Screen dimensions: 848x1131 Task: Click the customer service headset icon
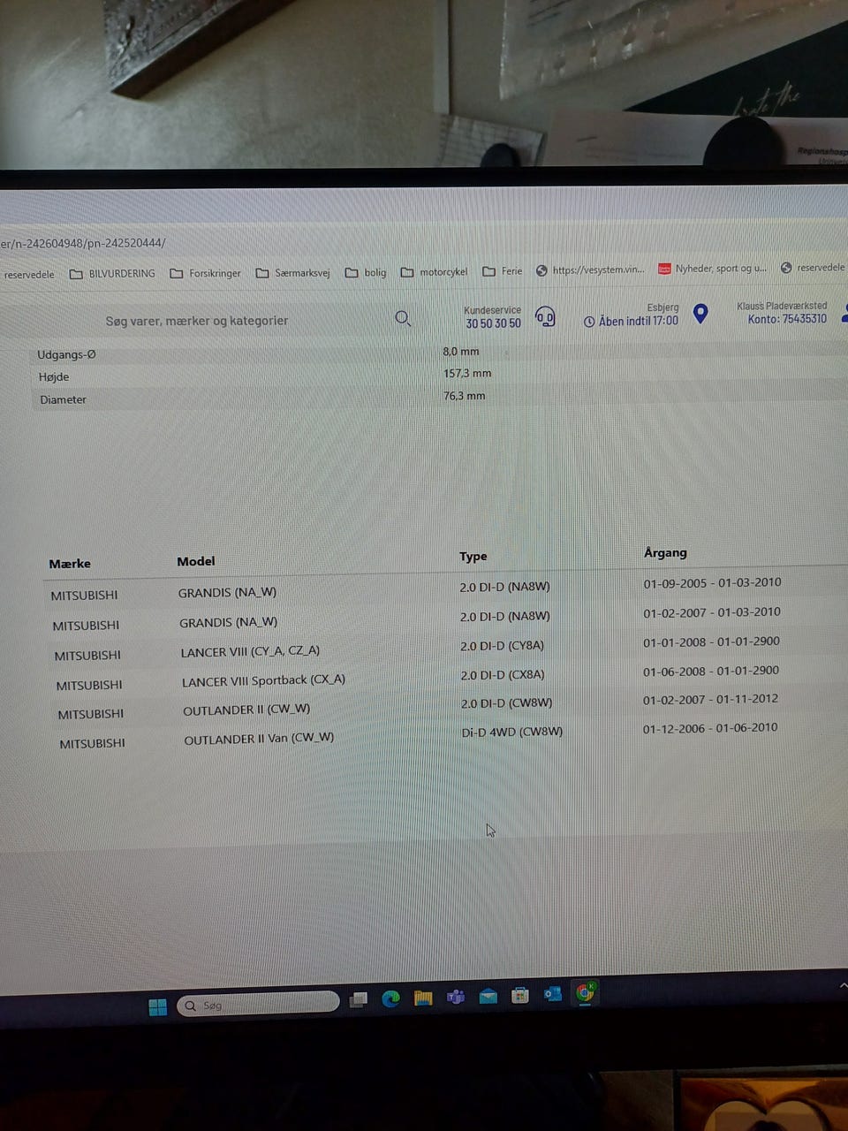(545, 317)
